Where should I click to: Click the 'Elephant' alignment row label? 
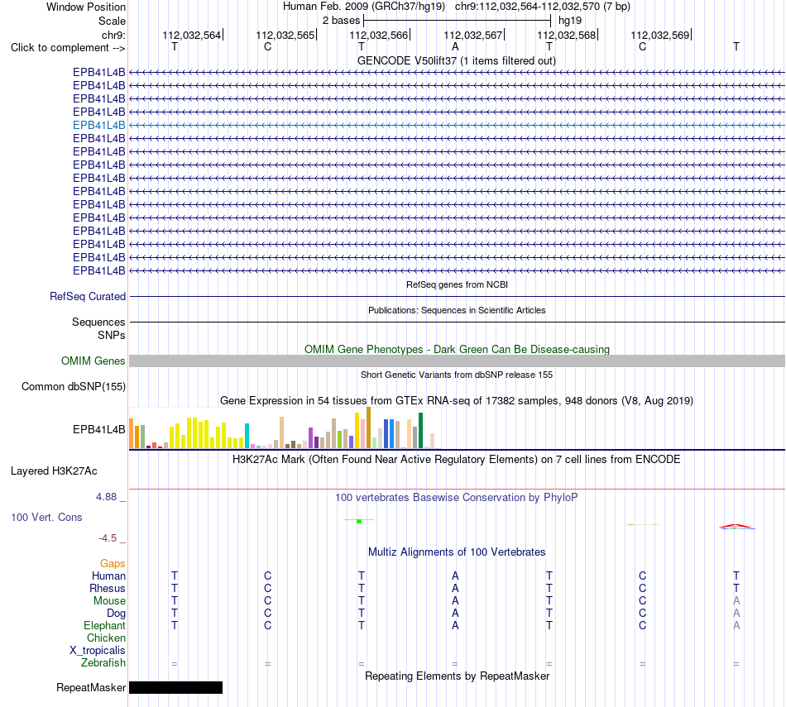click(x=104, y=626)
